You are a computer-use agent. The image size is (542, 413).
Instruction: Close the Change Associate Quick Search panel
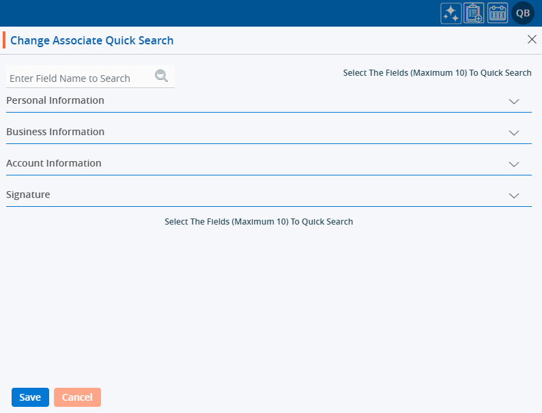[x=532, y=40]
